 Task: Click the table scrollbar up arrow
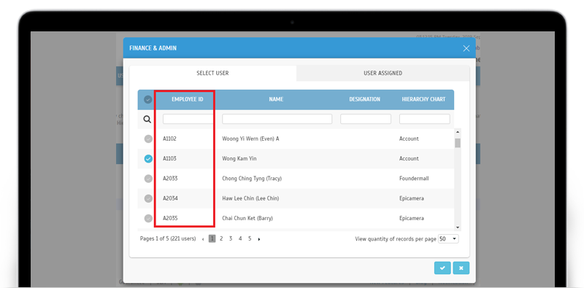458,132
